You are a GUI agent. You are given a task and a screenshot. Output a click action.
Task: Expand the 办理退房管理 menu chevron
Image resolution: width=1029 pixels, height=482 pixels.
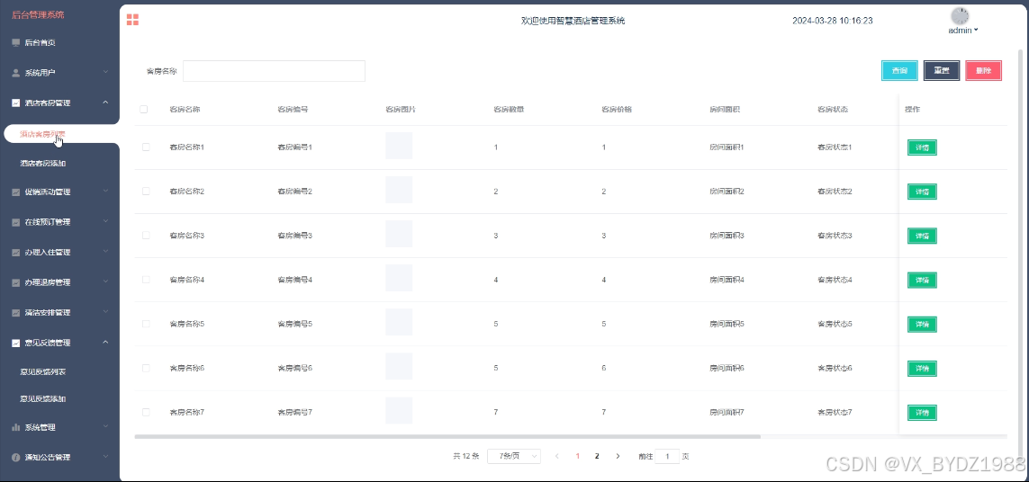tap(105, 282)
